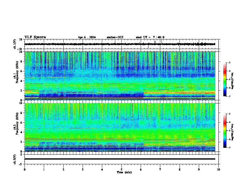Click time axis tick label "10"
This screenshot has height=190, width=246.
pos(218,170)
